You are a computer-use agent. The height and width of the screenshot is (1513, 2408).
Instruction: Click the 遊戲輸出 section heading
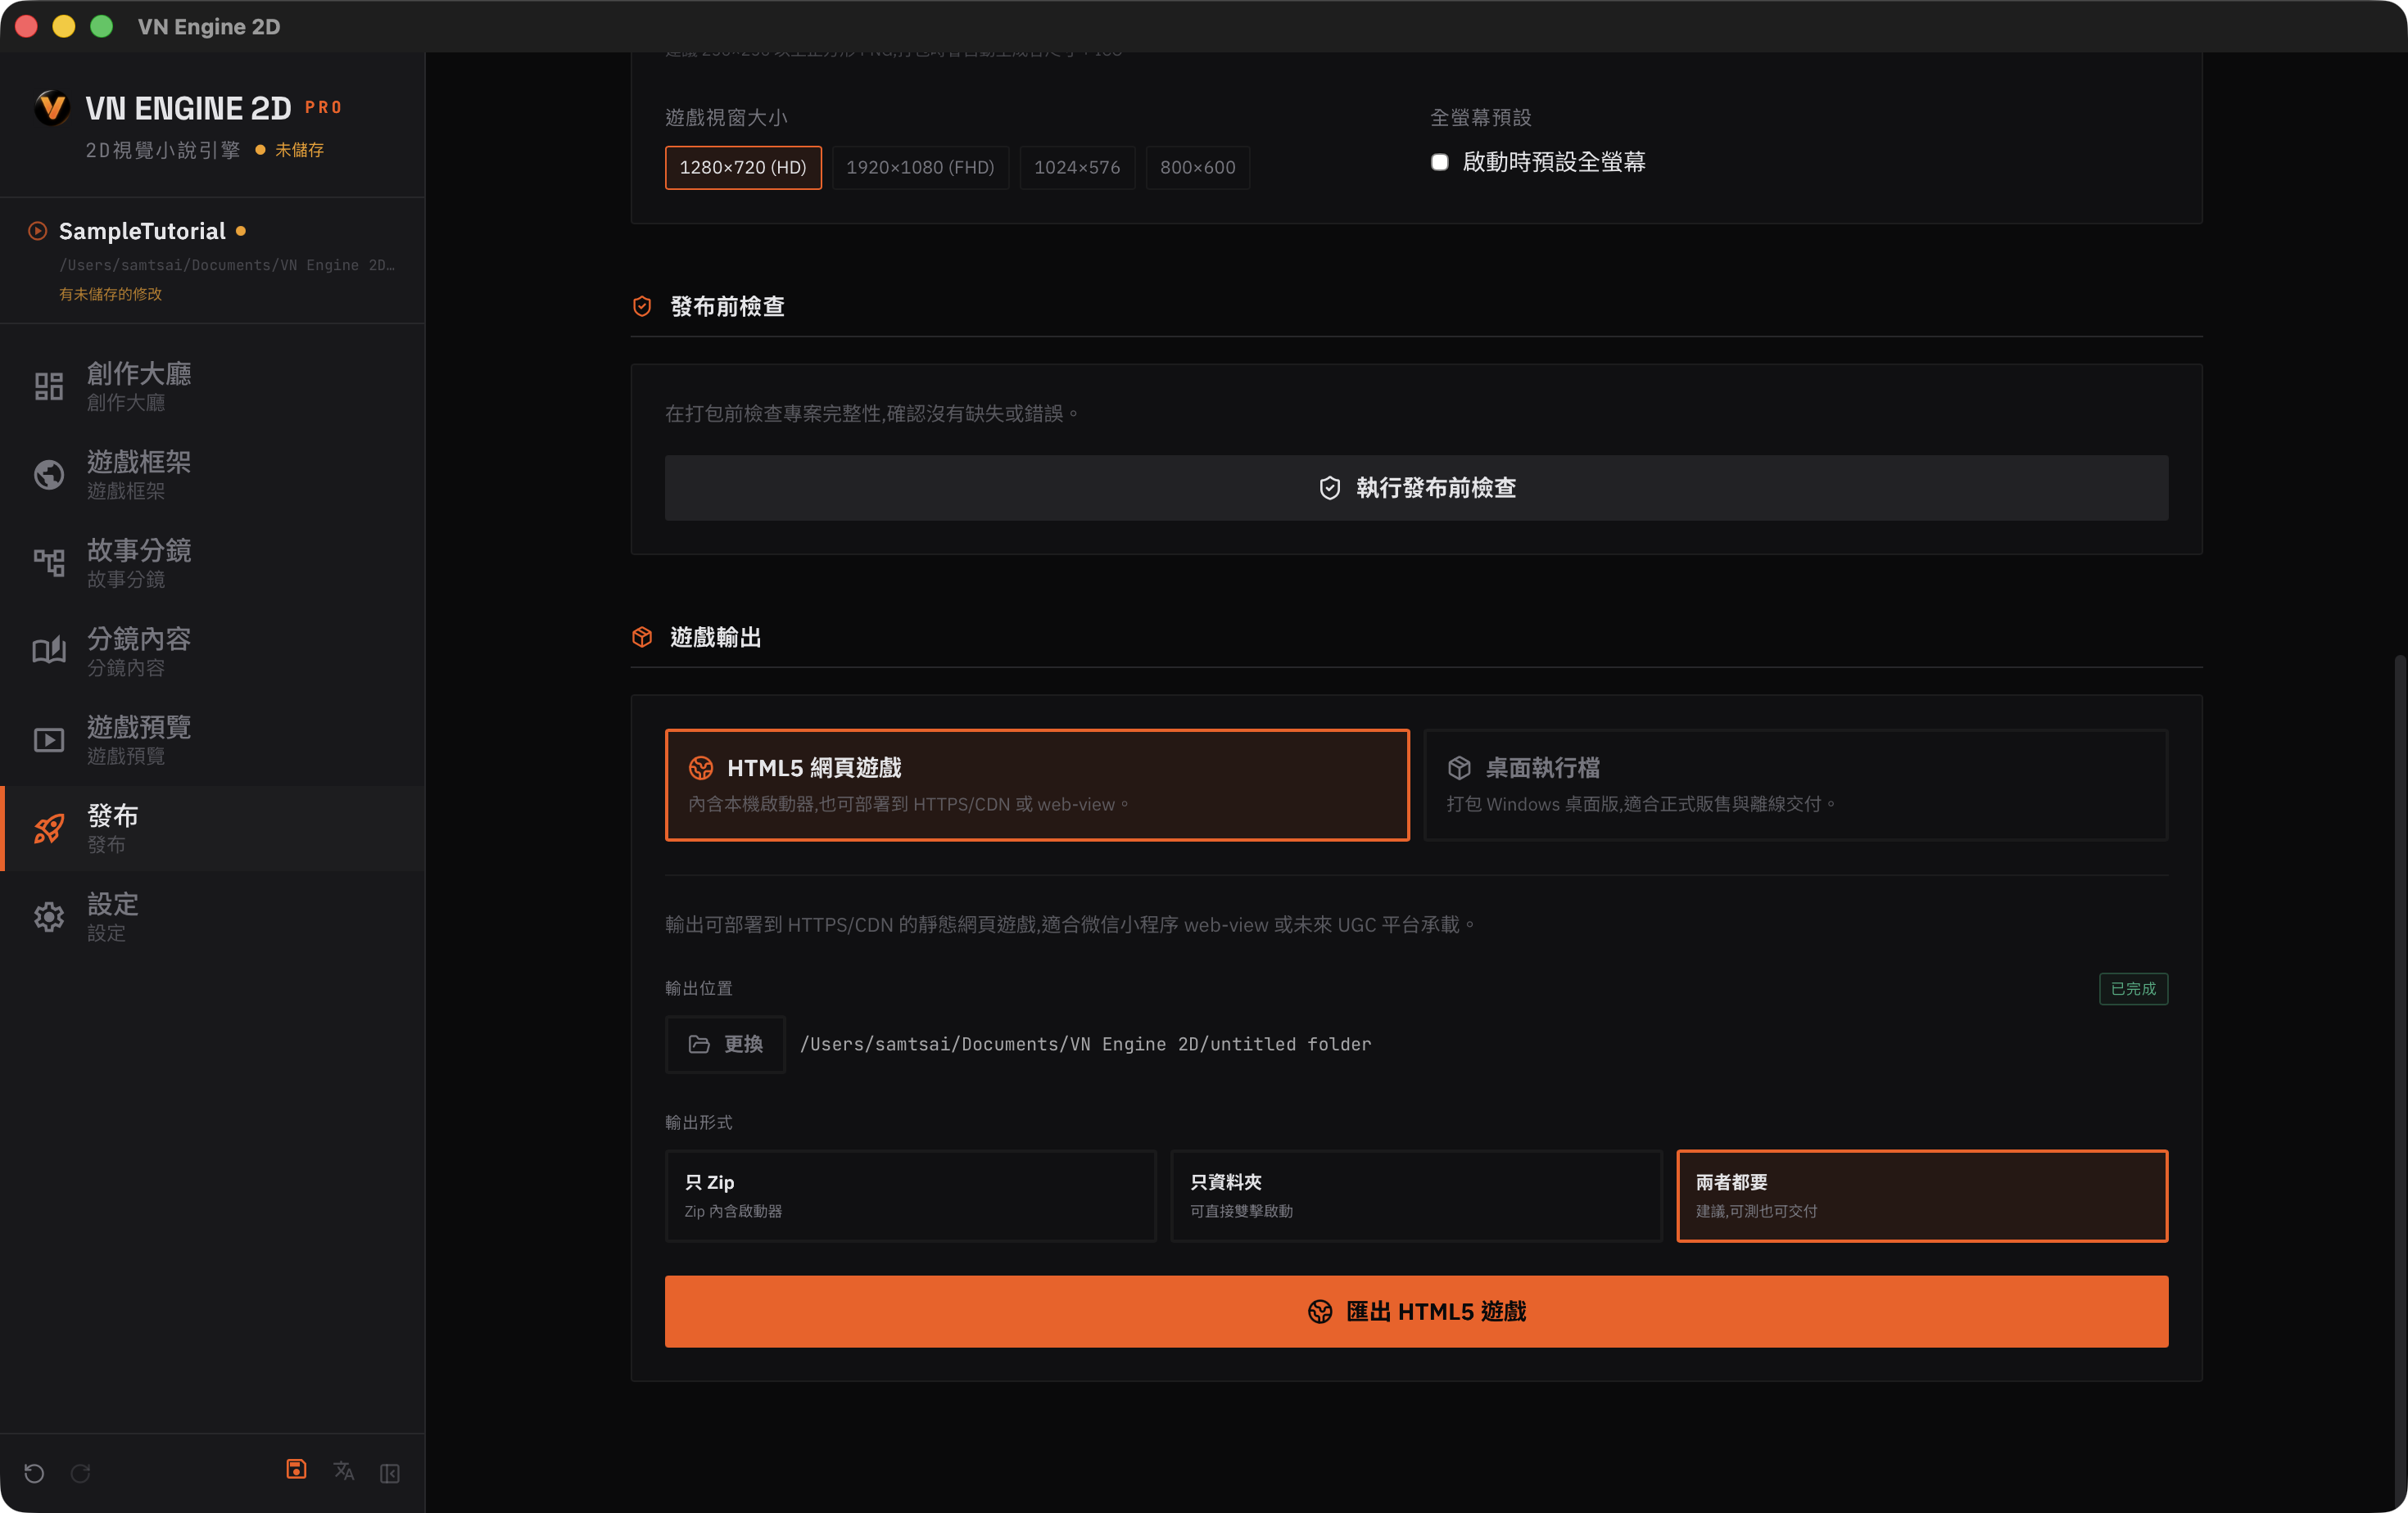coord(715,638)
